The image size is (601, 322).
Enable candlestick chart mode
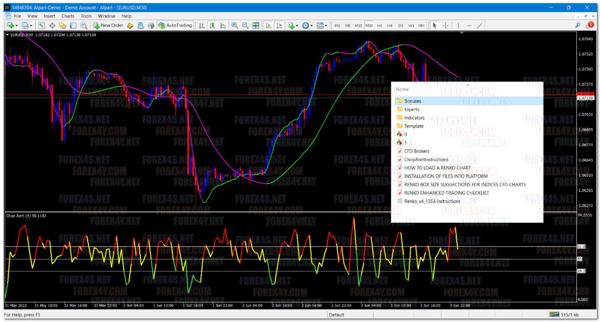(212, 26)
